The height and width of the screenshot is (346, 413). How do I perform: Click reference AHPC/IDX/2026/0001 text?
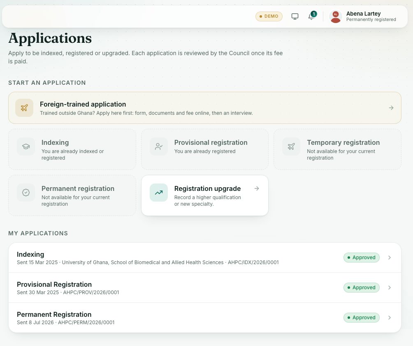click(253, 262)
